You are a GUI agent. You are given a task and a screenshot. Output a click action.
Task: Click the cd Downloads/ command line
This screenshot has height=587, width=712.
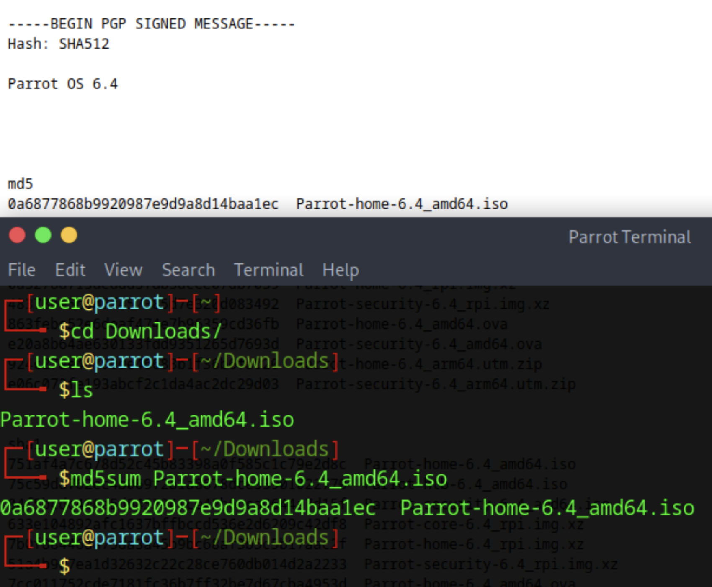click(140, 332)
